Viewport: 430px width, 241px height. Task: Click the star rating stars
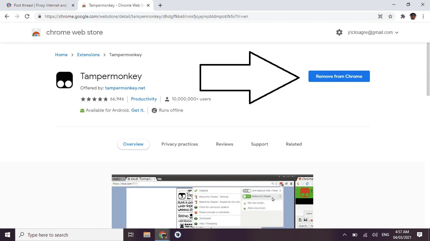click(x=94, y=99)
